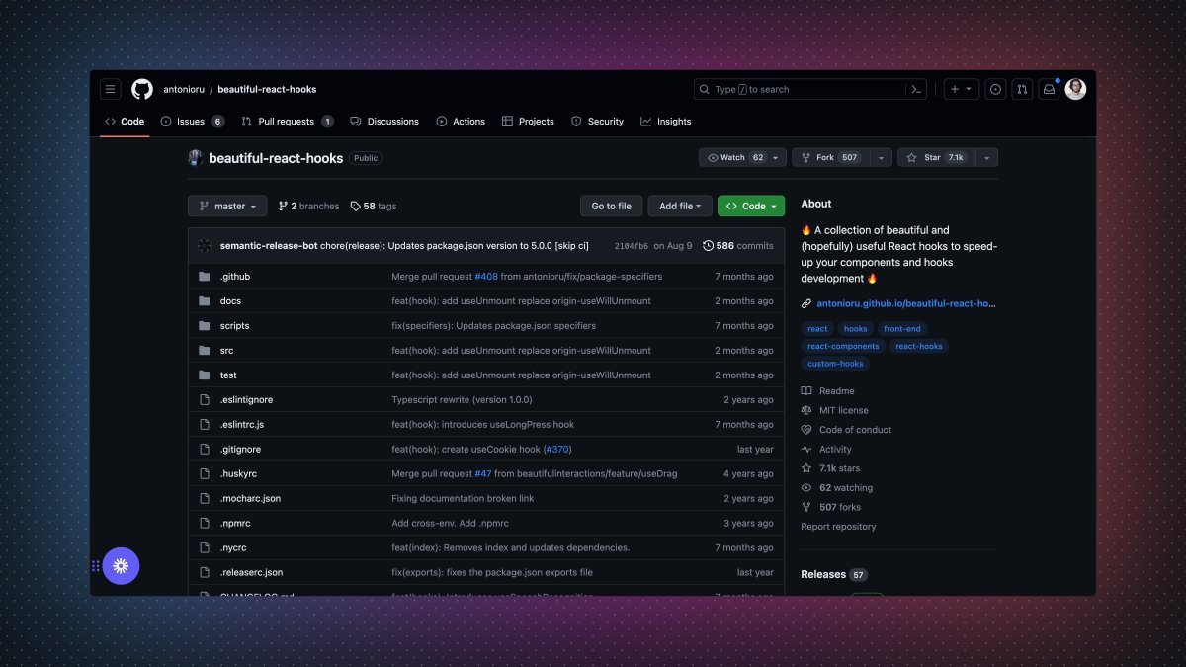
Task: Open the scripts folder
Action: point(234,325)
